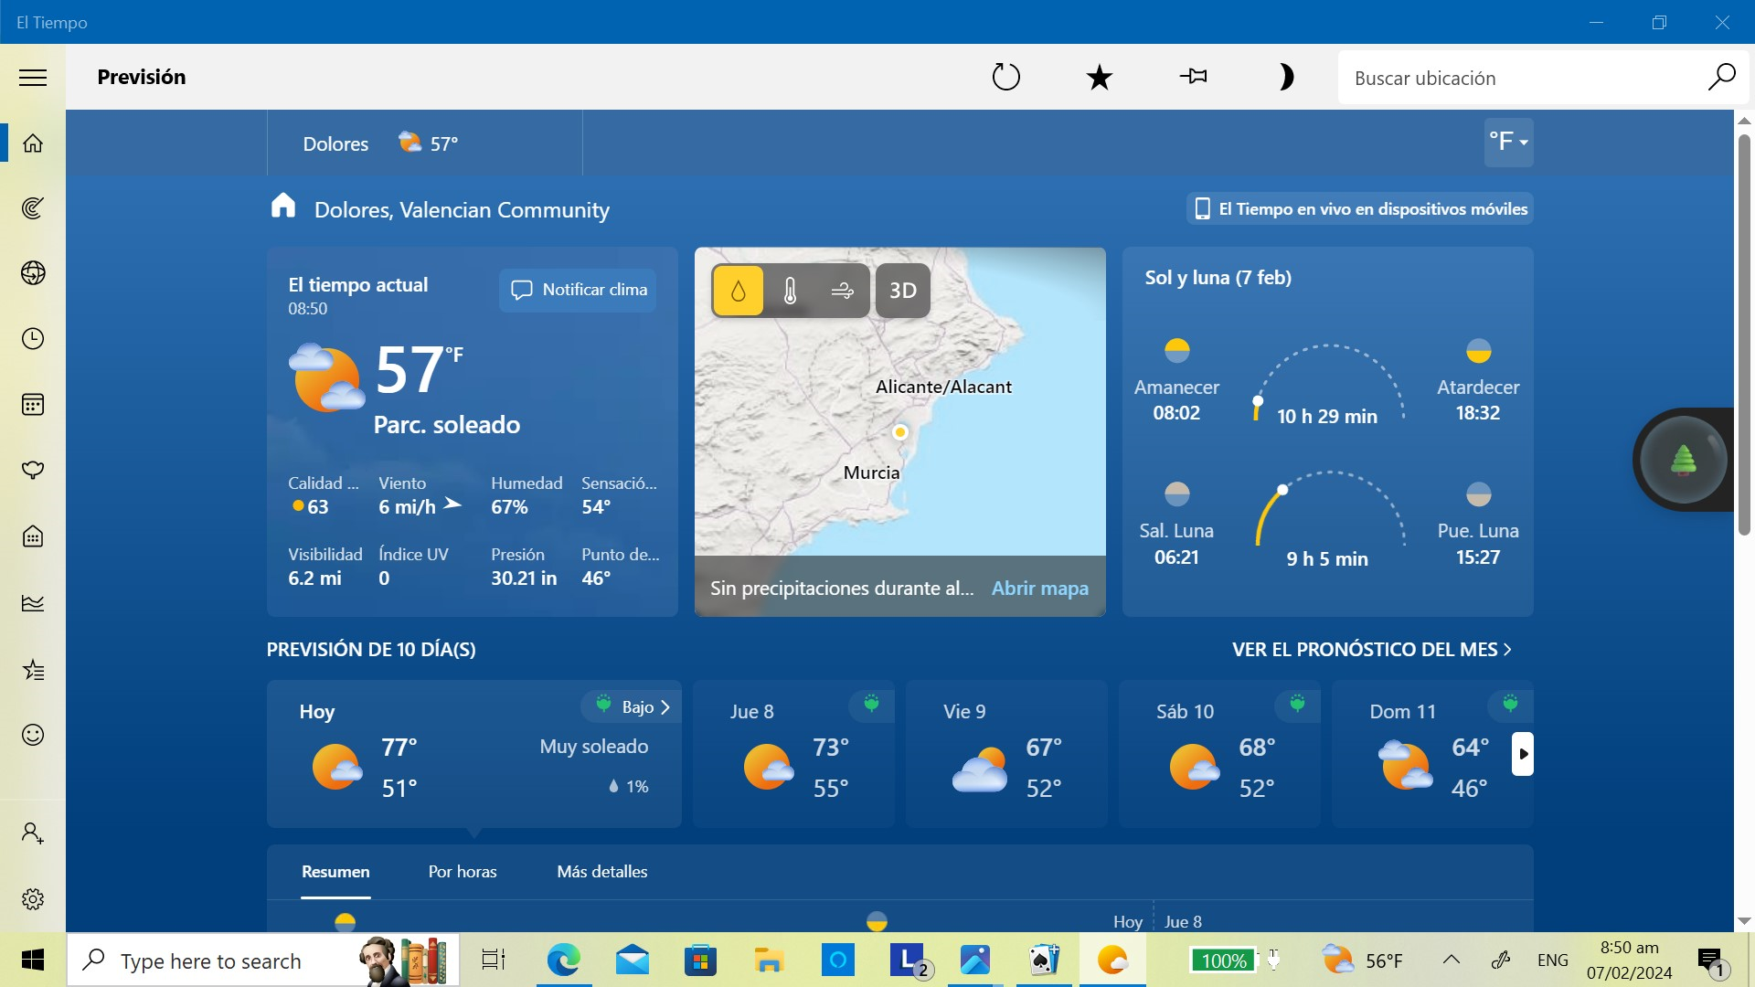Viewport: 1755px width, 987px height.
Task: Pin the location to Start
Action: [1193, 77]
